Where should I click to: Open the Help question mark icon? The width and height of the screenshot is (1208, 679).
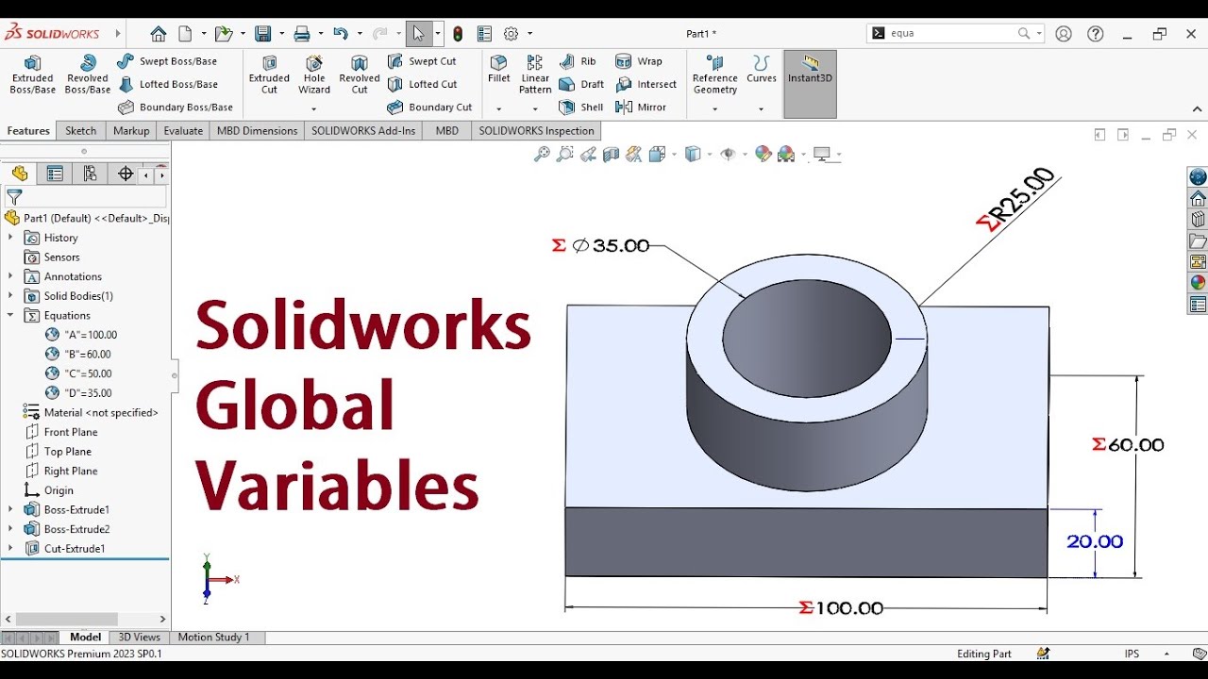1096,34
